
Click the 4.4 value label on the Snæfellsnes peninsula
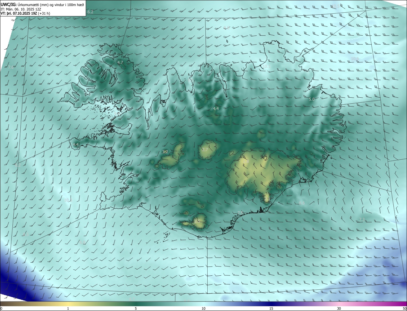(x=76, y=144)
